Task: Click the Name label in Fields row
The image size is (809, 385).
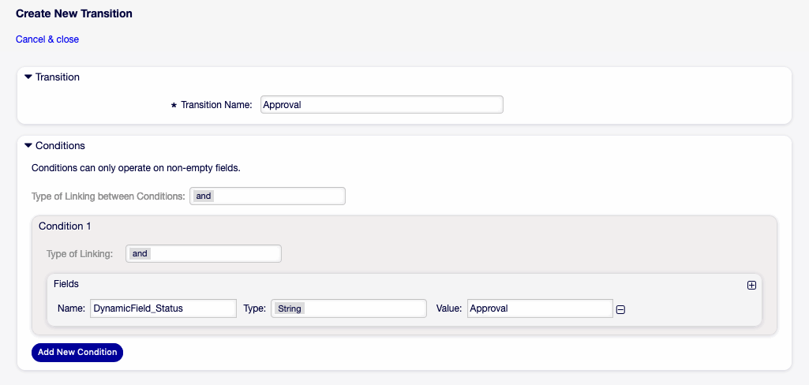Action: click(x=71, y=308)
